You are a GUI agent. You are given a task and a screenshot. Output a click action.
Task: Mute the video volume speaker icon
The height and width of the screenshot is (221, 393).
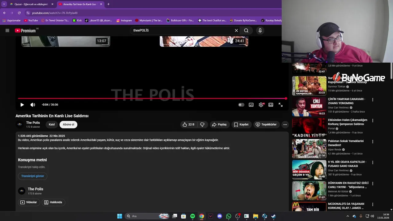(33, 105)
